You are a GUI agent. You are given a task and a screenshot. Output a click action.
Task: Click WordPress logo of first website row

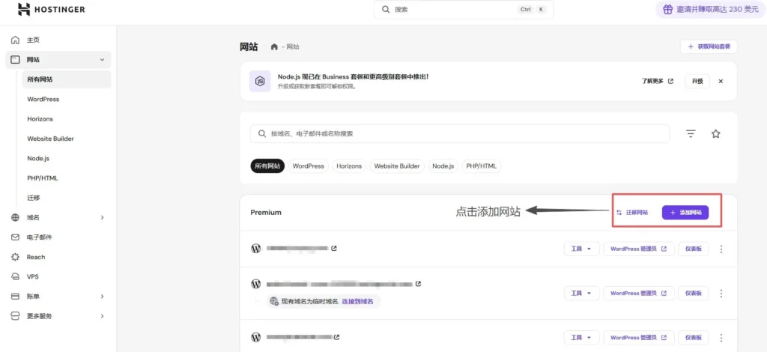click(x=256, y=249)
